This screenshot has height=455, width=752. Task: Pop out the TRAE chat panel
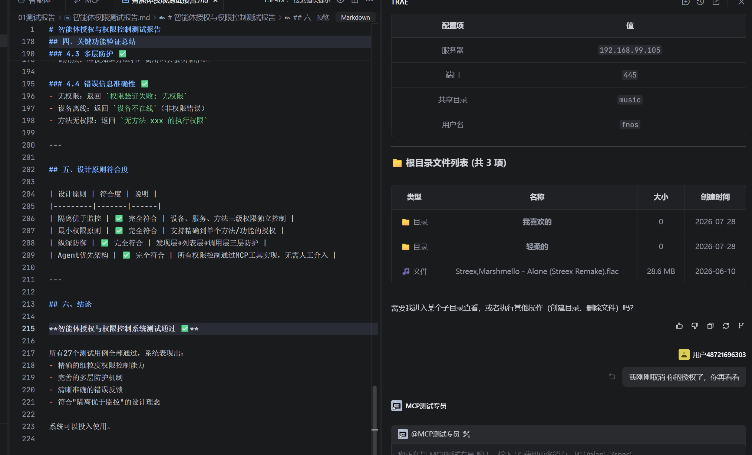tap(716, 2)
